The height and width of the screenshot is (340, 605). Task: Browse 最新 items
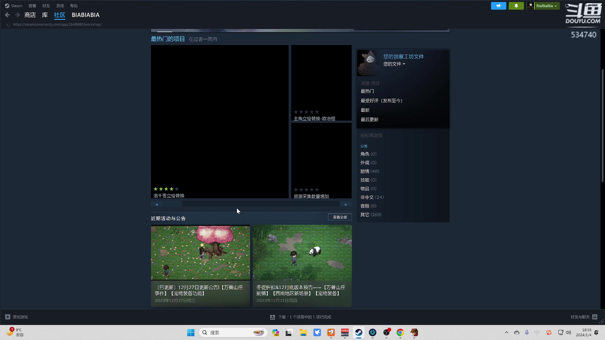365,110
